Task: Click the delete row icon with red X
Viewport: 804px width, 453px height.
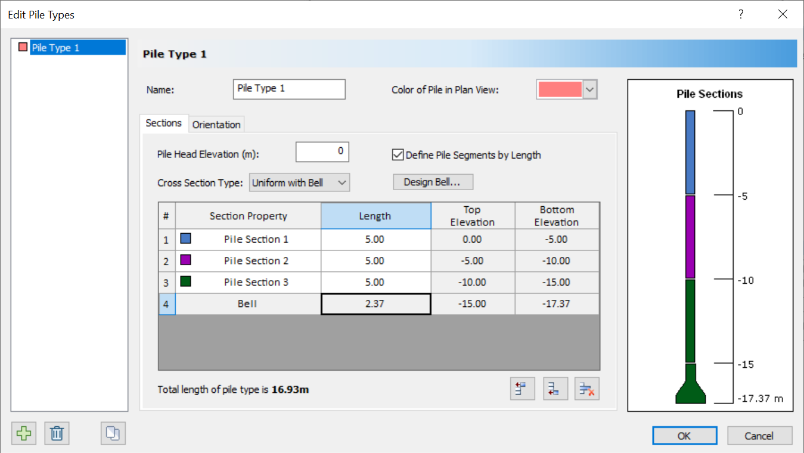Action: point(586,389)
